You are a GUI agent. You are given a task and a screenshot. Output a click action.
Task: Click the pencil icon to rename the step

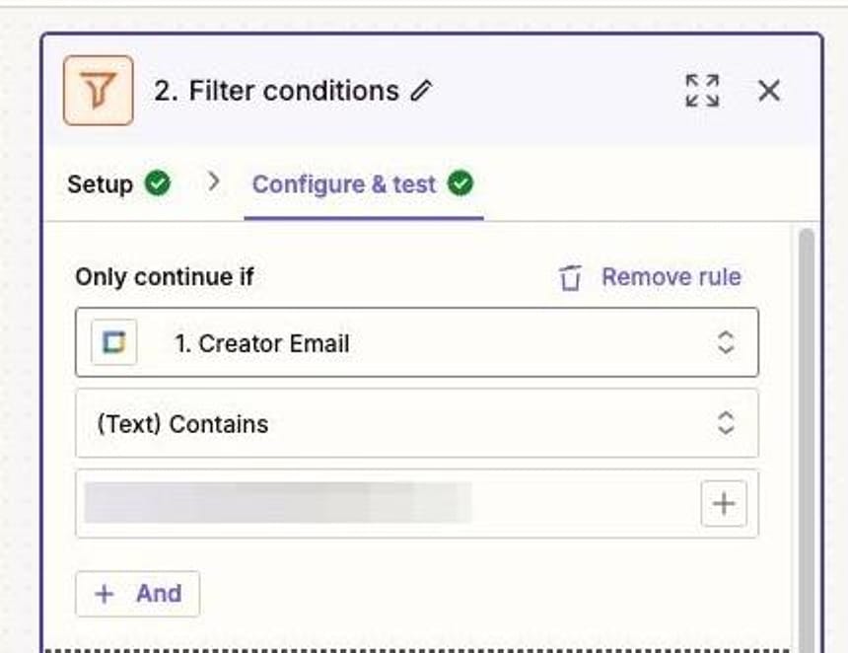pyautogui.click(x=421, y=90)
